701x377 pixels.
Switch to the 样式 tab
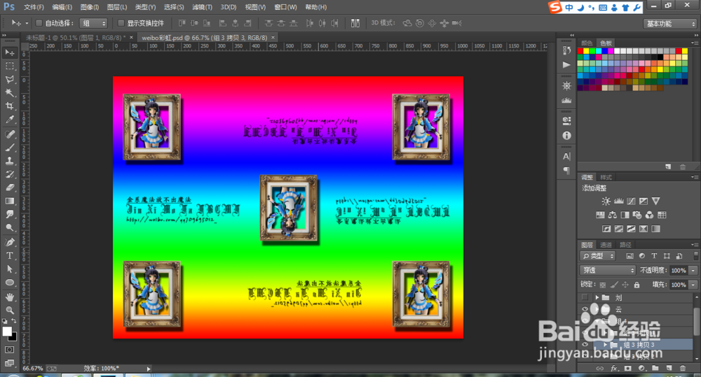(606, 177)
